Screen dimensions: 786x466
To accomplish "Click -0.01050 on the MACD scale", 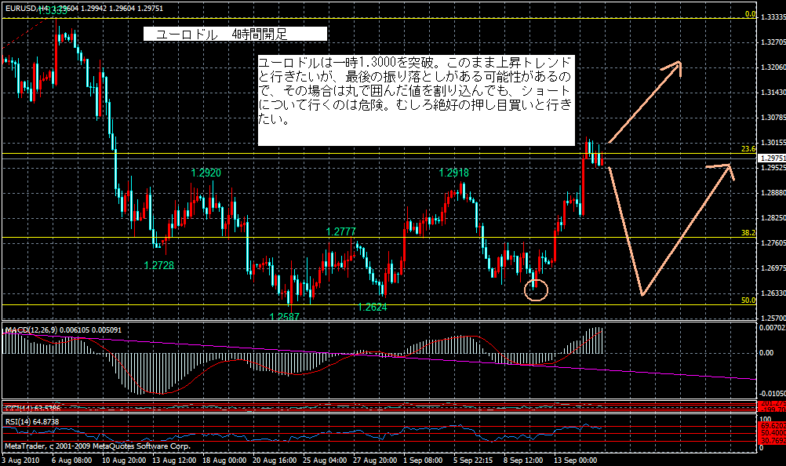I will point(773,394).
